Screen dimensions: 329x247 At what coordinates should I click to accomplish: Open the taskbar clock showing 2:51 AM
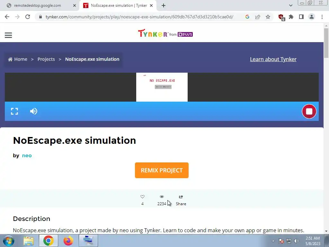coord(313,241)
